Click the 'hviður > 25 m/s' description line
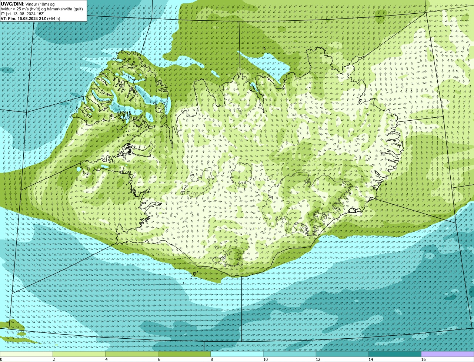The image size is (474, 362). pyautogui.click(x=42, y=9)
